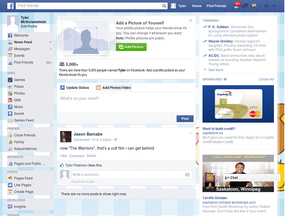
Task: Open friend requests icon with 99+ badge
Action: pos(237,6)
